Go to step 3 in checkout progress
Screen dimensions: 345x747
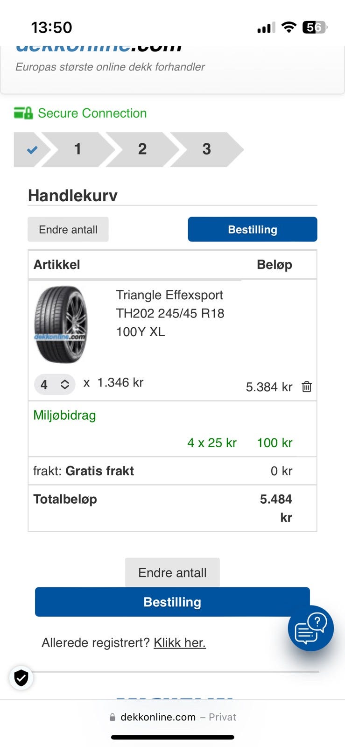[x=206, y=149]
